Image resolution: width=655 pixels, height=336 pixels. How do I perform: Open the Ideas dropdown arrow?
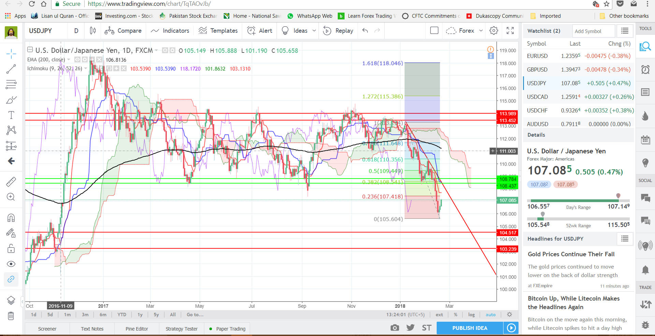point(314,31)
